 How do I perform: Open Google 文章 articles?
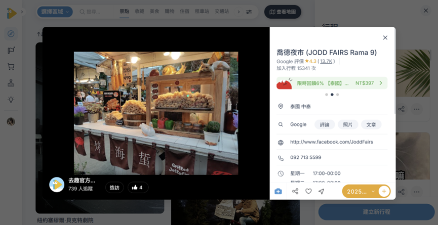pyautogui.click(x=371, y=124)
